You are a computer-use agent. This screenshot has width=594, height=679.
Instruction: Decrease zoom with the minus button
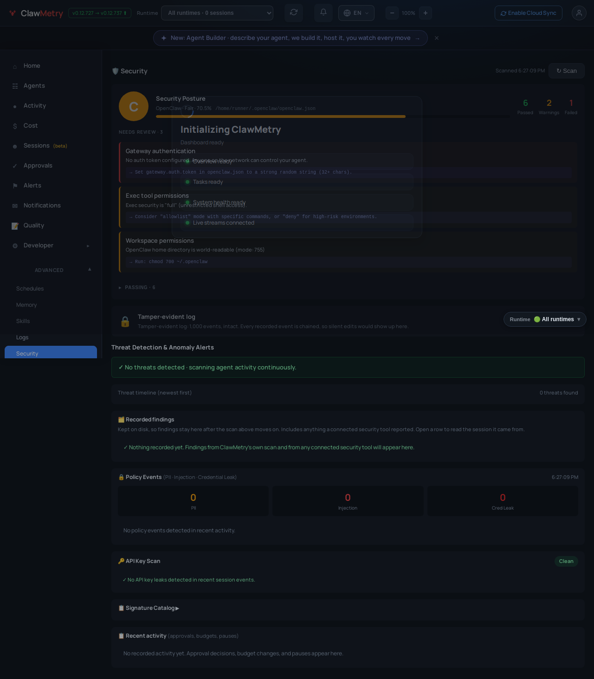click(392, 13)
